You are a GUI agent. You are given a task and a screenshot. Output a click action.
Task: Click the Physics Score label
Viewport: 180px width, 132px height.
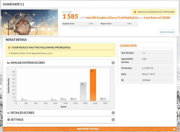[x=106, y=24]
